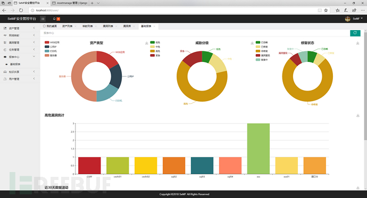Image resolution: width=367 pixels, height=198 pixels.
Task: Click the 已修复 legend color swatch
Action: pos(258,47)
